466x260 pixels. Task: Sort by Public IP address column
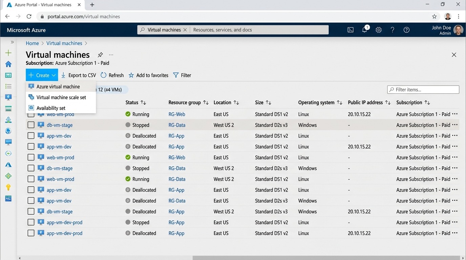[x=369, y=103]
